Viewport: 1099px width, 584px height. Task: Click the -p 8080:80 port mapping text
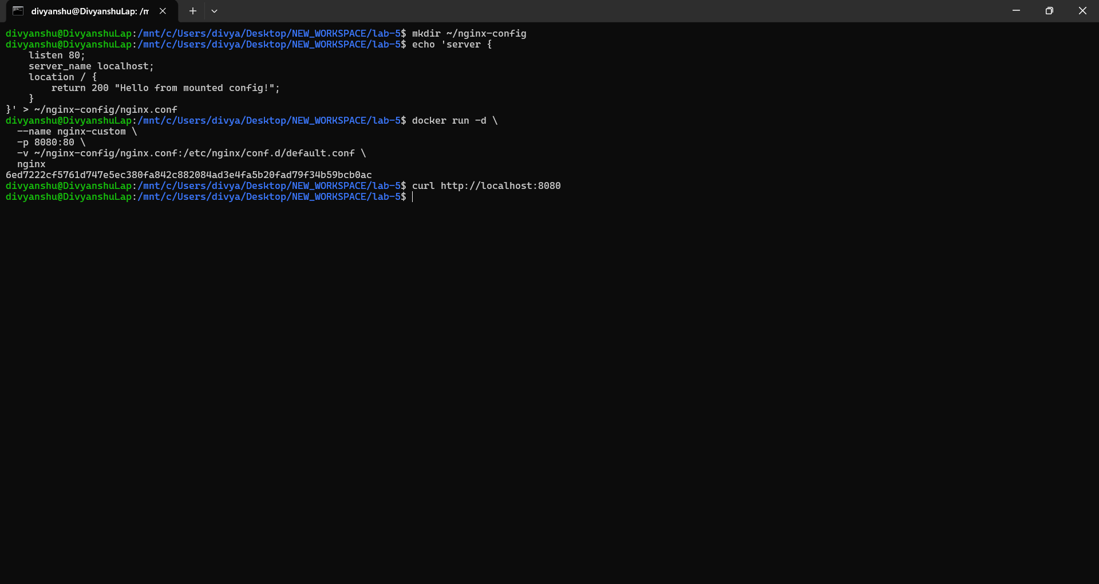pyautogui.click(x=50, y=142)
